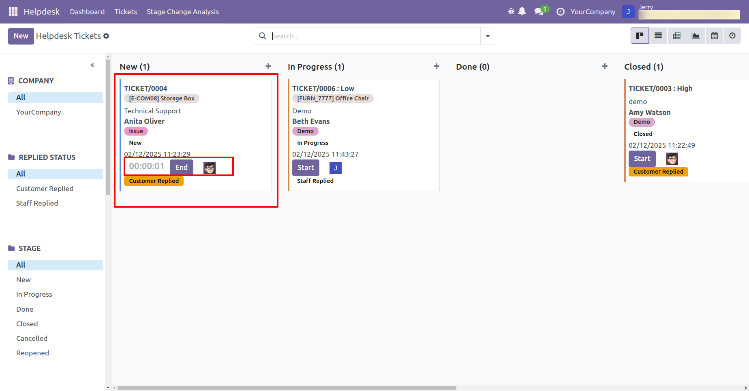Switch to Pivot table view
This screenshot has width=749, height=391.
click(x=677, y=36)
